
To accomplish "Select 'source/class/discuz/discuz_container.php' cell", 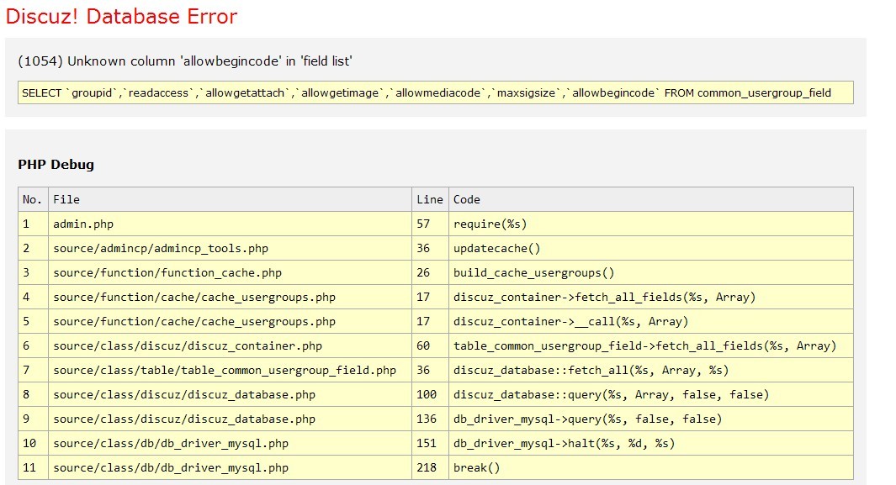I will pos(231,345).
